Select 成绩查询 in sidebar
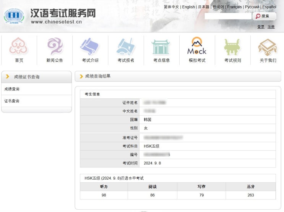 click(x=12, y=89)
